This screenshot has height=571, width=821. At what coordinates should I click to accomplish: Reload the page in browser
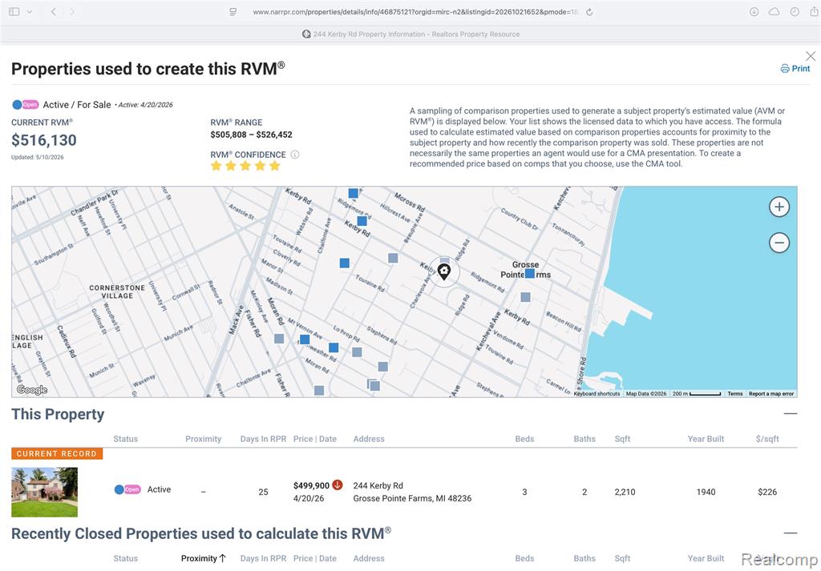589,12
